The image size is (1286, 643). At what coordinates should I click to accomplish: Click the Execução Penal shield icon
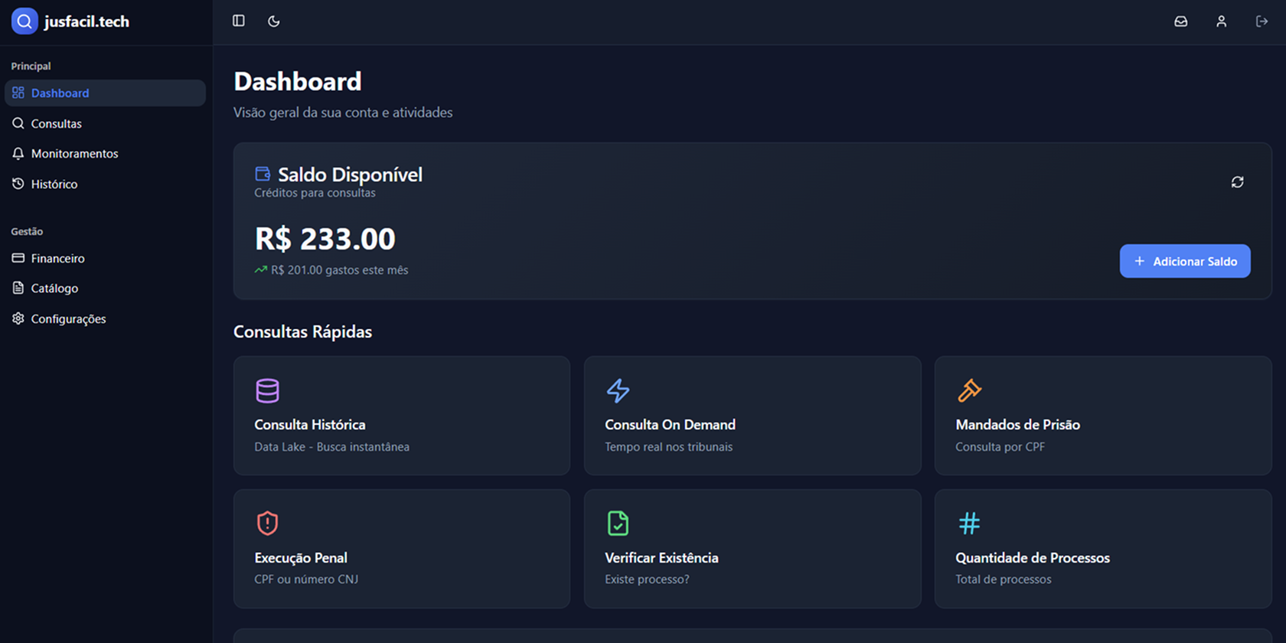pos(267,524)
